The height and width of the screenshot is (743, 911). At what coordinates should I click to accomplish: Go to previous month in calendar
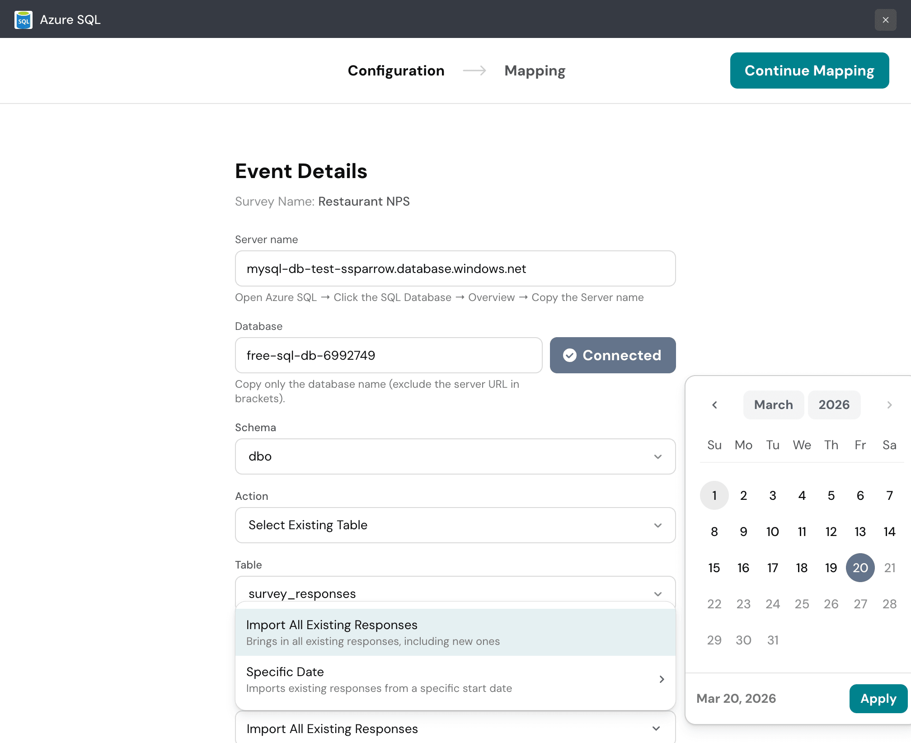(x=714, y=405)
